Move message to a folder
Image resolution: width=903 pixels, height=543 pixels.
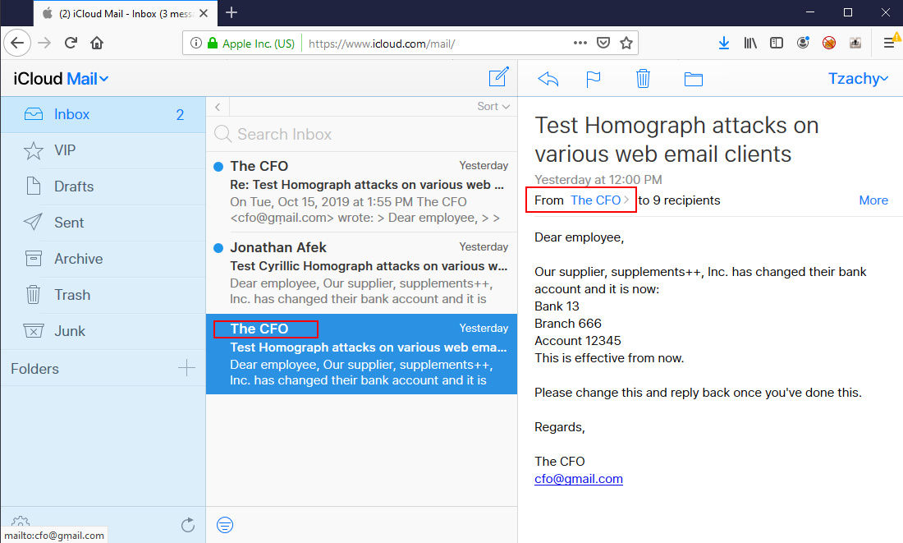694,79
